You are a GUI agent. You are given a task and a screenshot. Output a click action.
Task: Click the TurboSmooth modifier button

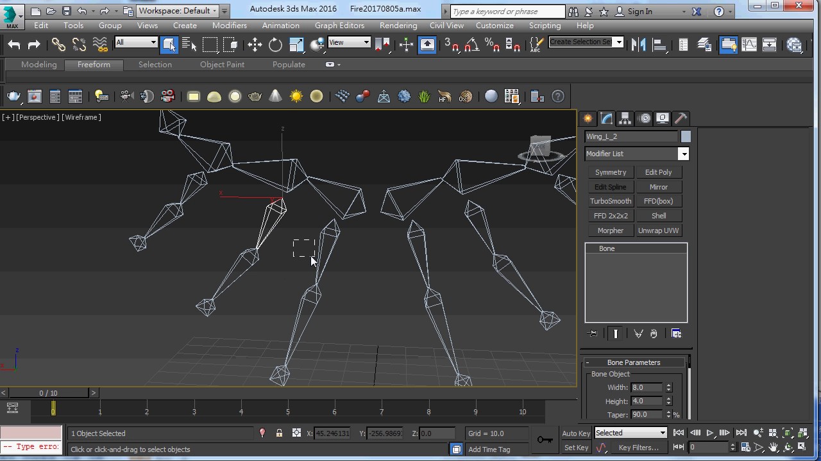click(611, 201)
